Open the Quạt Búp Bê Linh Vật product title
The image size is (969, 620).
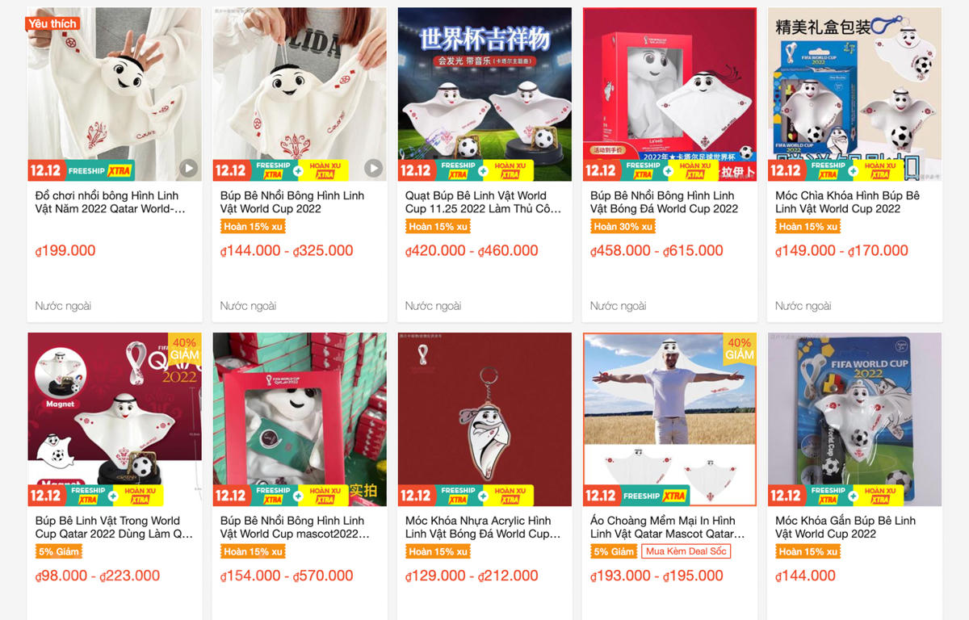tap(483, 202)
